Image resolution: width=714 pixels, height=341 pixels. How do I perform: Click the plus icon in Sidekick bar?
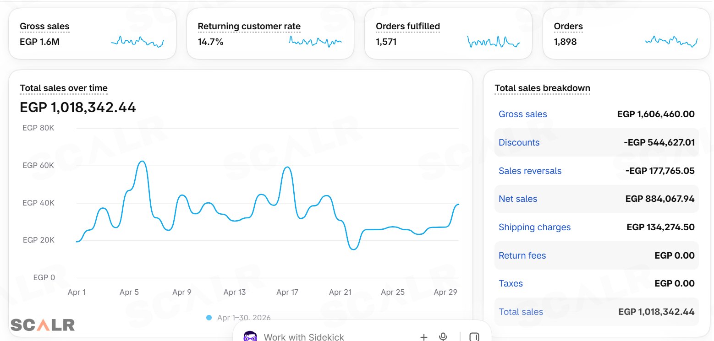[424, 337]
